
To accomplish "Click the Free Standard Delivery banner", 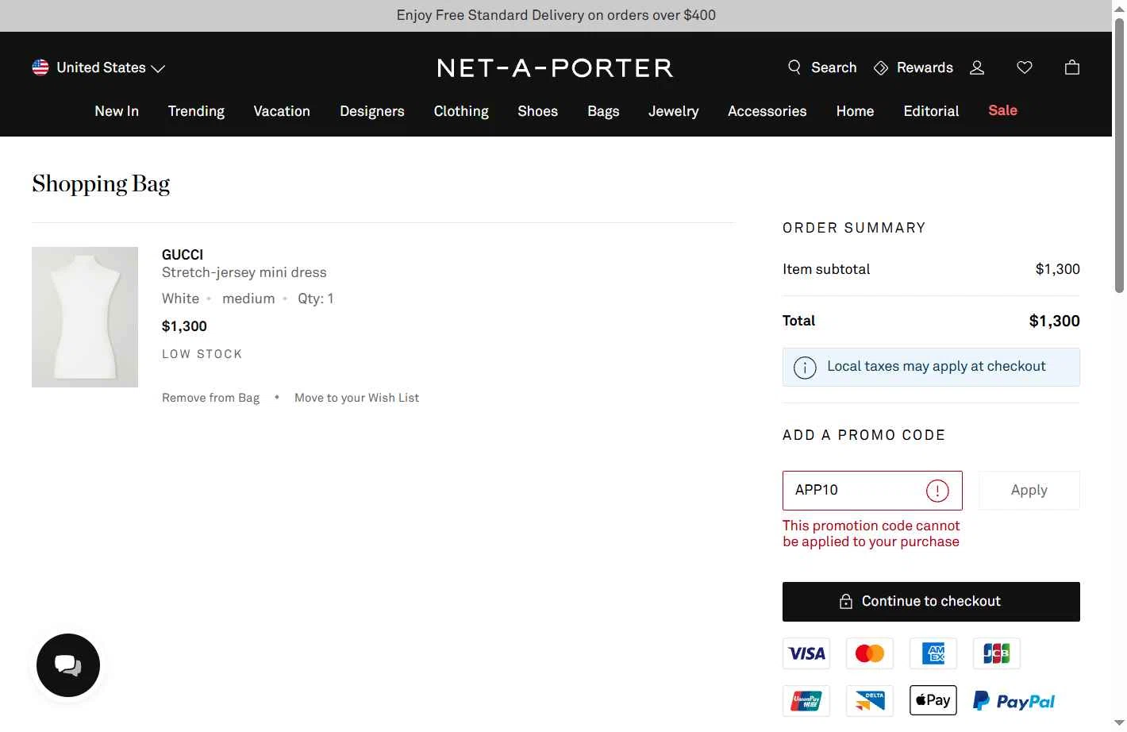I will coord(556,15).
